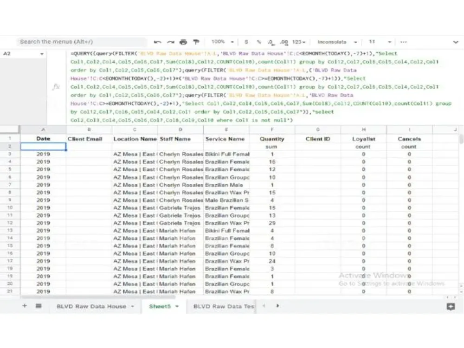This screenshot has height=348, width=464.
Task: Undo the last action
Action: coord(158,42)
